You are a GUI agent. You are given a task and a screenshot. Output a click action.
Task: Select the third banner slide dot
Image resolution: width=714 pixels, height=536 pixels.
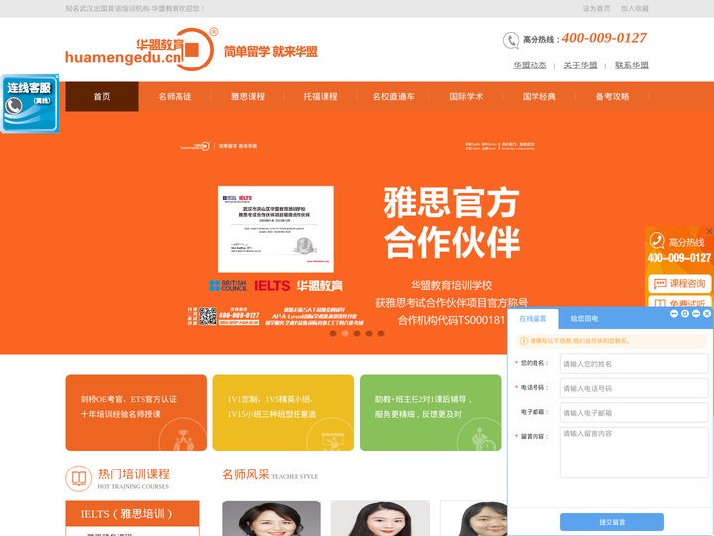click(x=357, y=334)
